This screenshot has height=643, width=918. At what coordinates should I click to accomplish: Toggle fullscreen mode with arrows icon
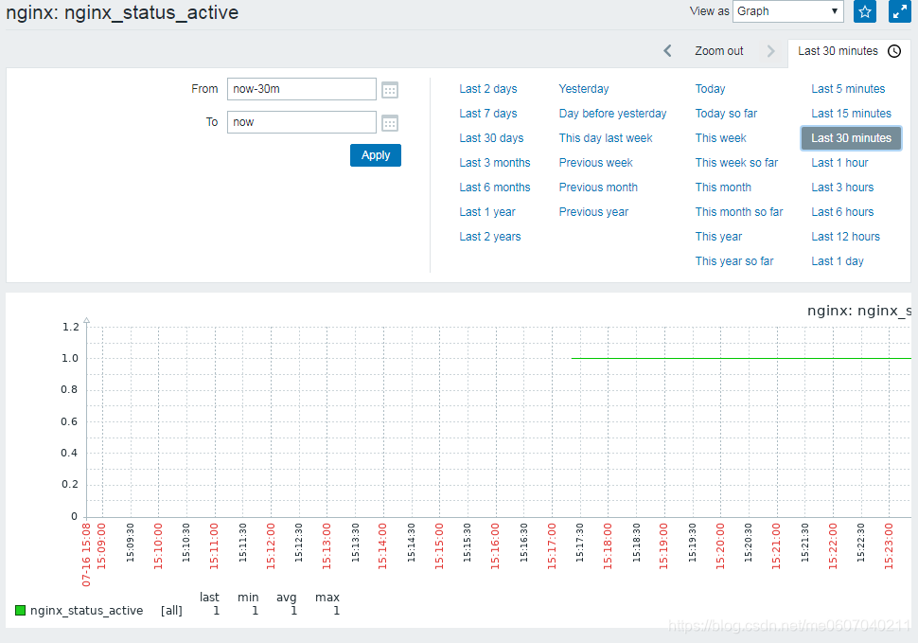[900, 11]
